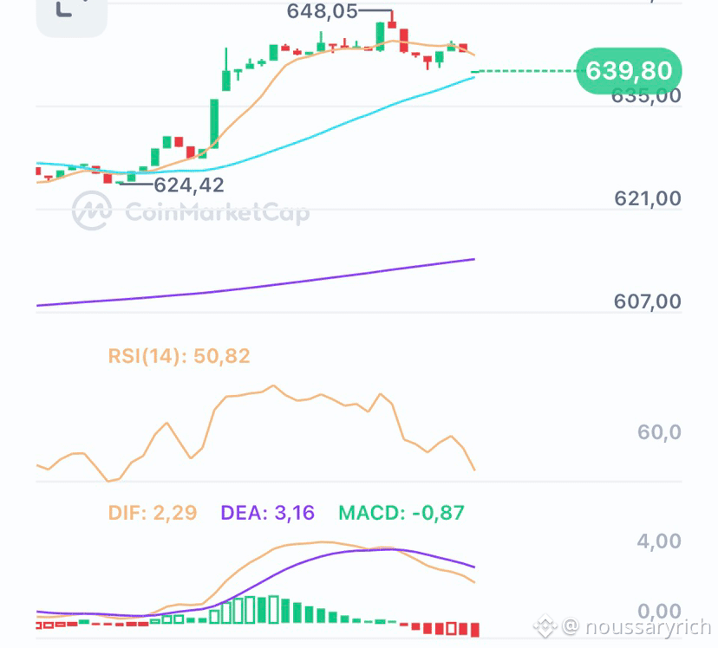The width and height of the screenshot is (718, 648).
Task: Tap the current price label 639,80
Action: coord(629,71)
